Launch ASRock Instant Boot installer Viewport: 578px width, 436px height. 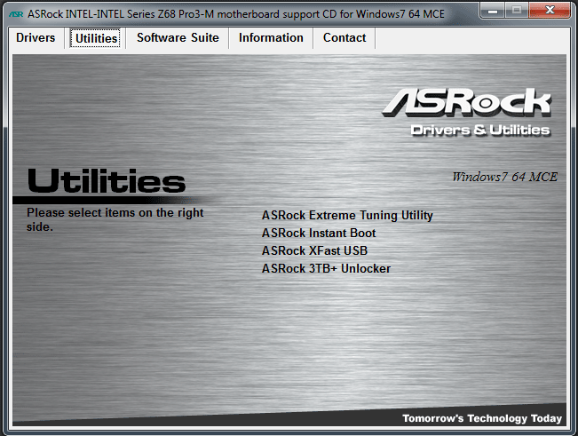319,233
